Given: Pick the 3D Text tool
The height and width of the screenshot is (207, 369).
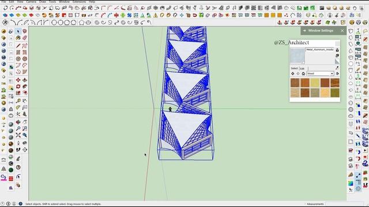Looking at the screenshot, I should coord(25,114).
